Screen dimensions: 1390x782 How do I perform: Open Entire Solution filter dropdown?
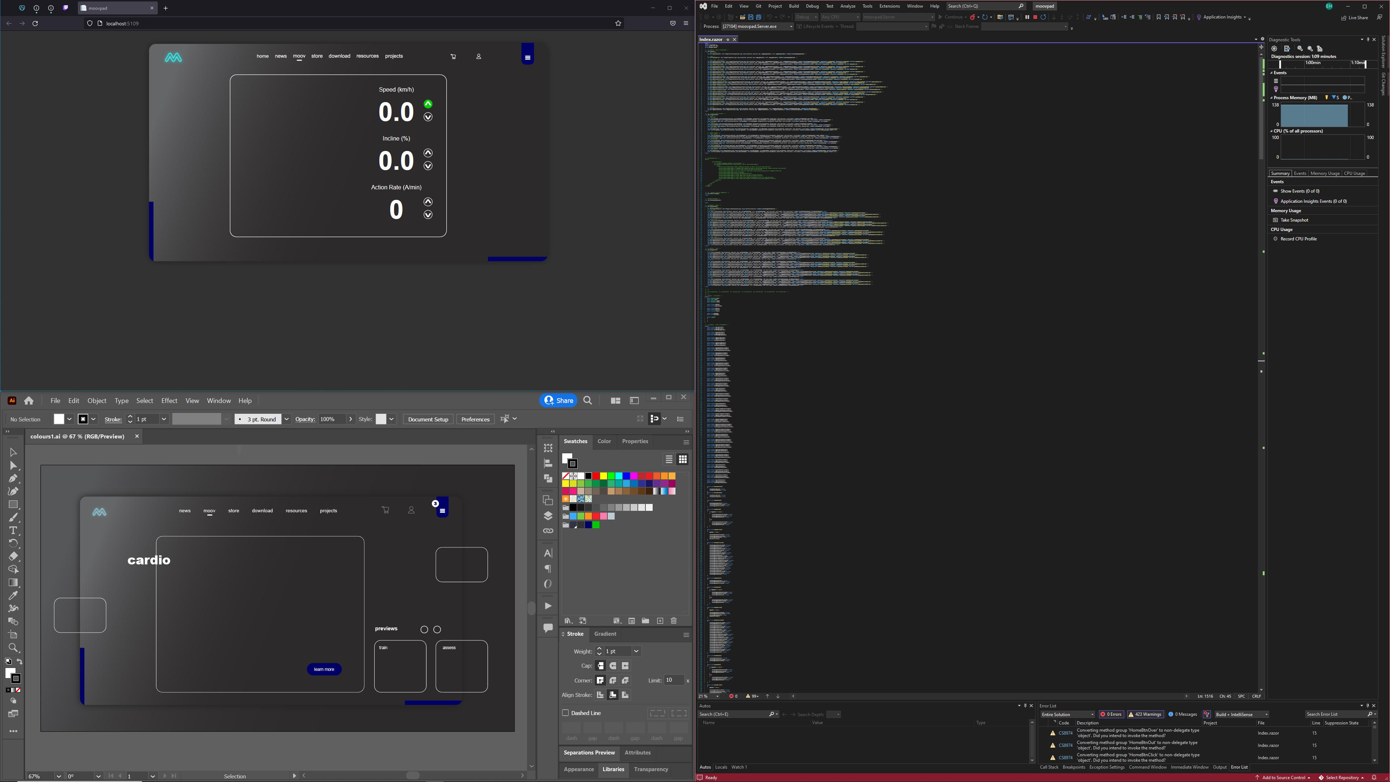(x=1068, y=714)
